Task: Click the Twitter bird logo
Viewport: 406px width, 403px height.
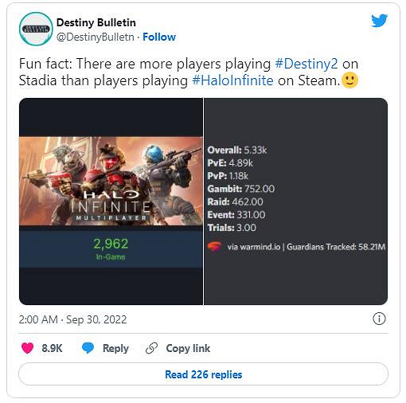Action: (x=379, y=21)
